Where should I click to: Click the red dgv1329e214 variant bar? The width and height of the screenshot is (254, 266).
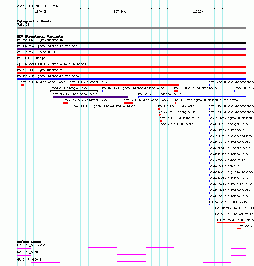131,67
